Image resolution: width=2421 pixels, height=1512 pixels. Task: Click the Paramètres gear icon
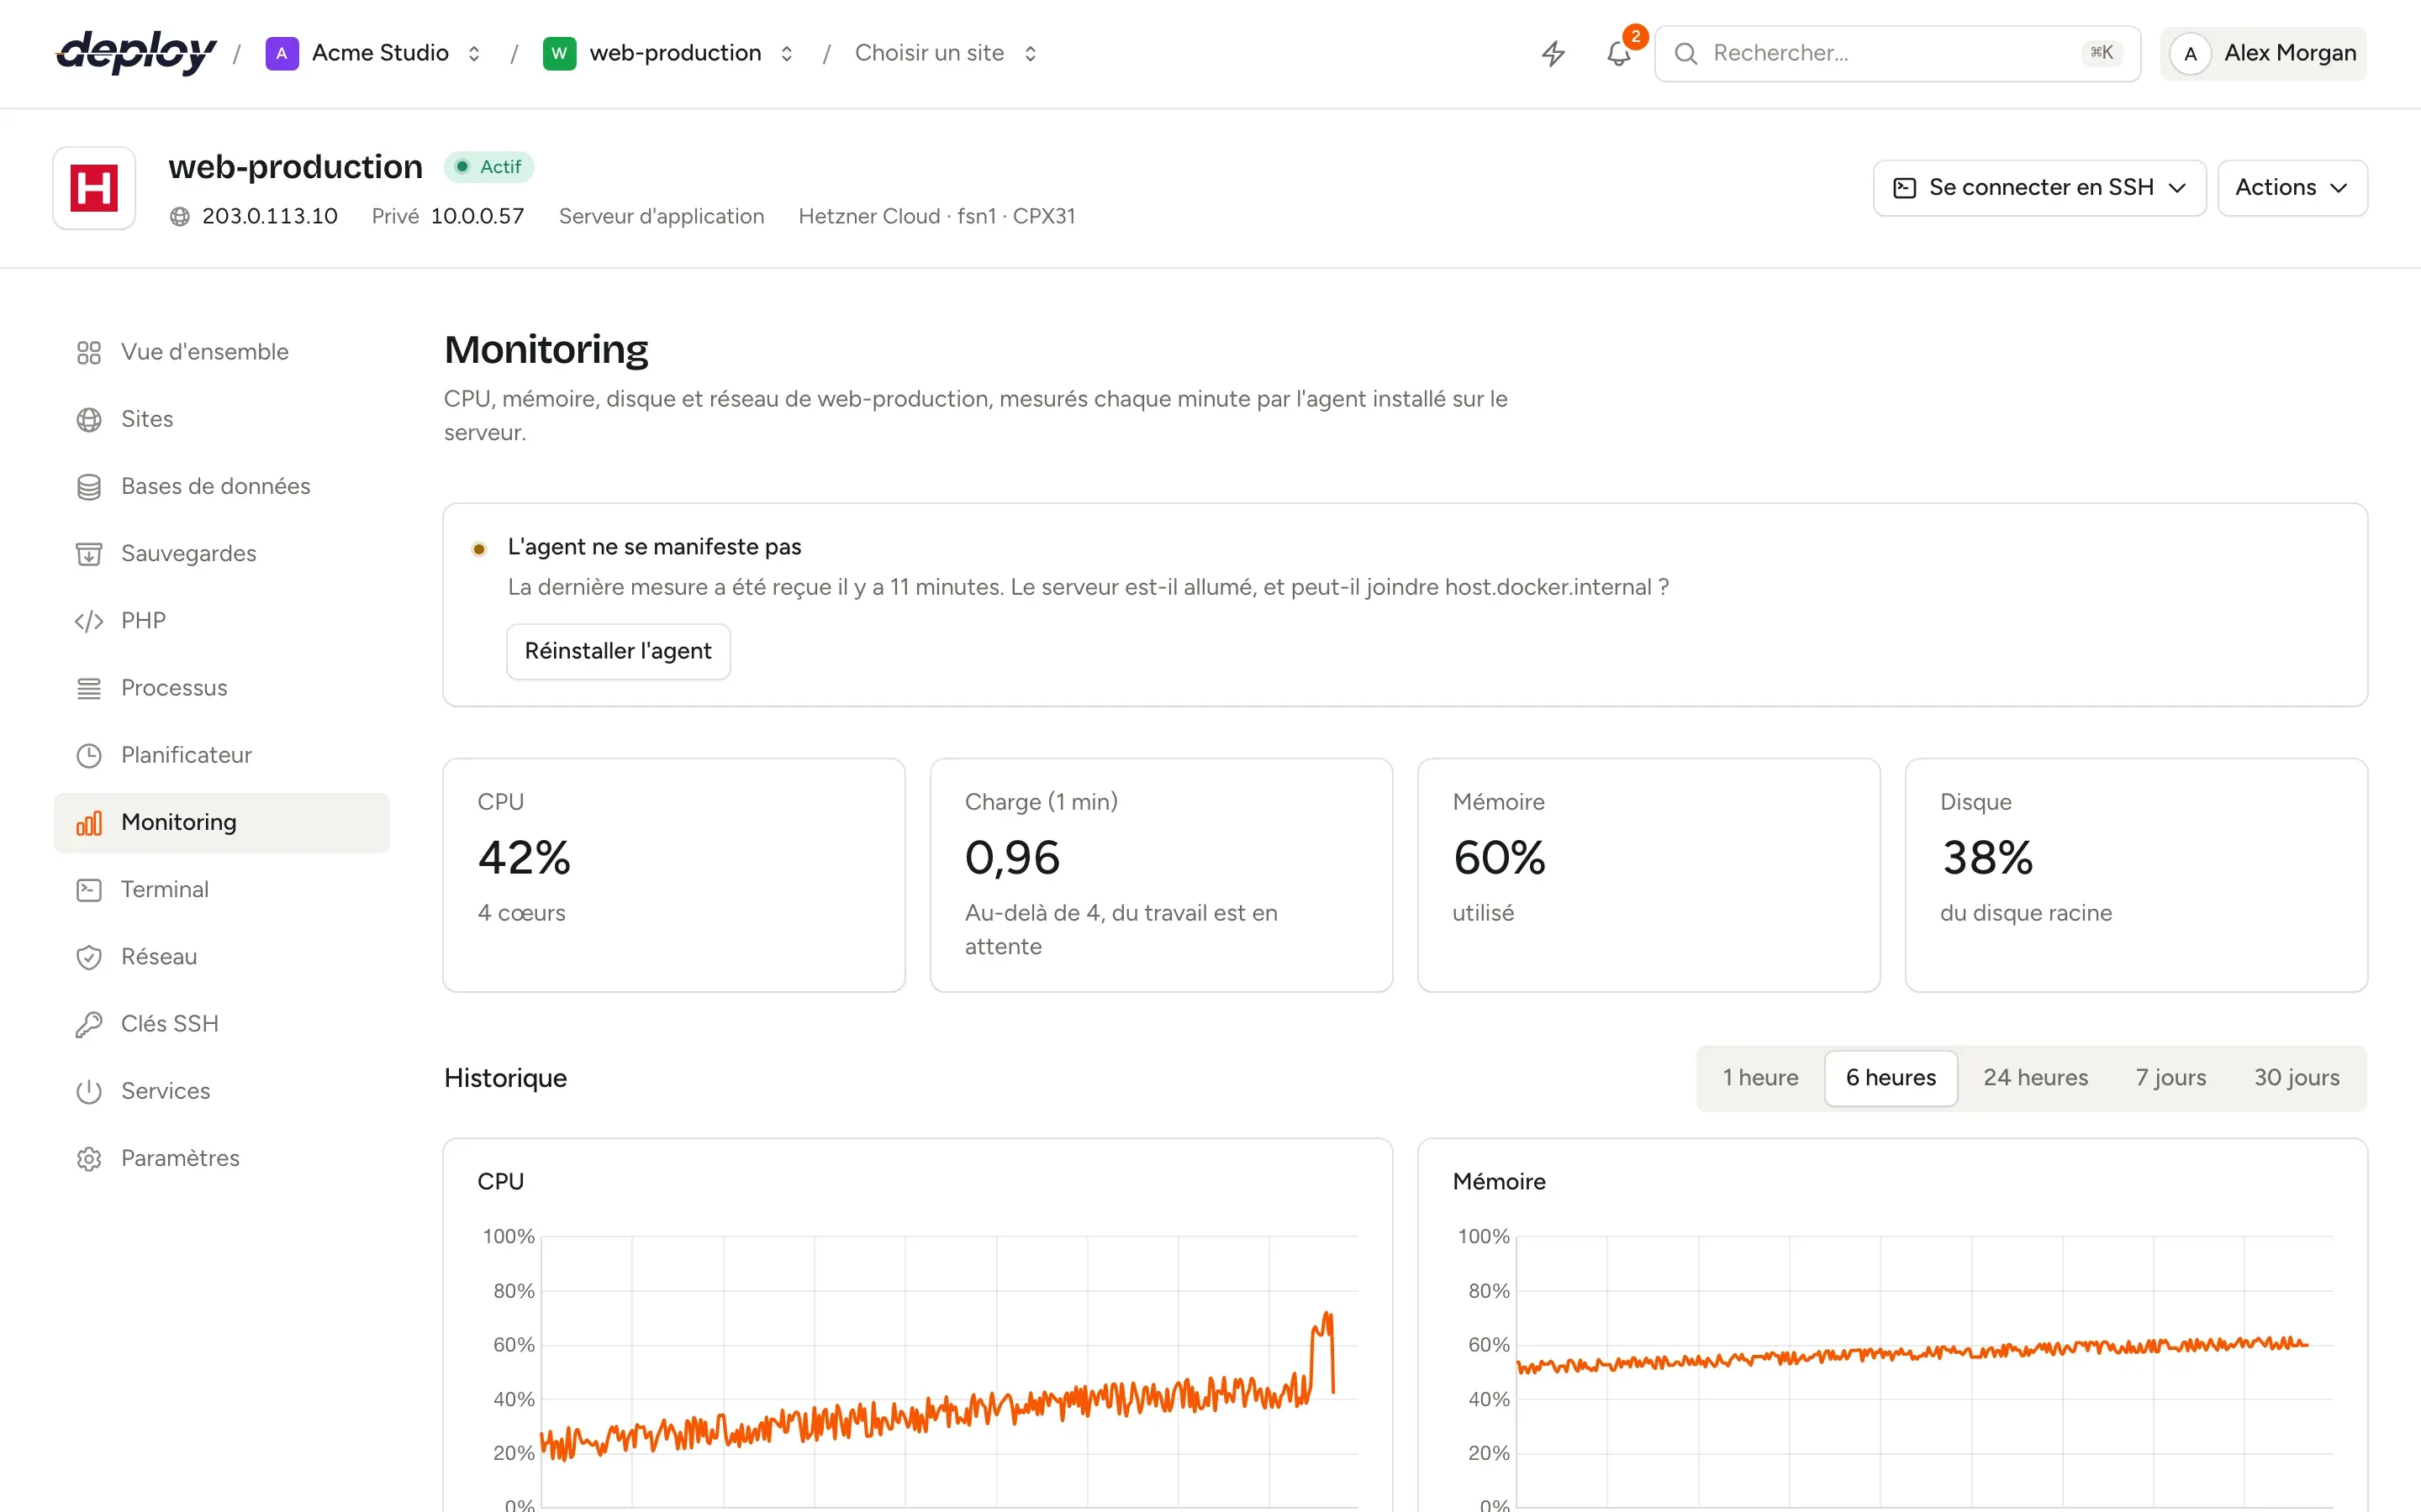coord(89,1158)
